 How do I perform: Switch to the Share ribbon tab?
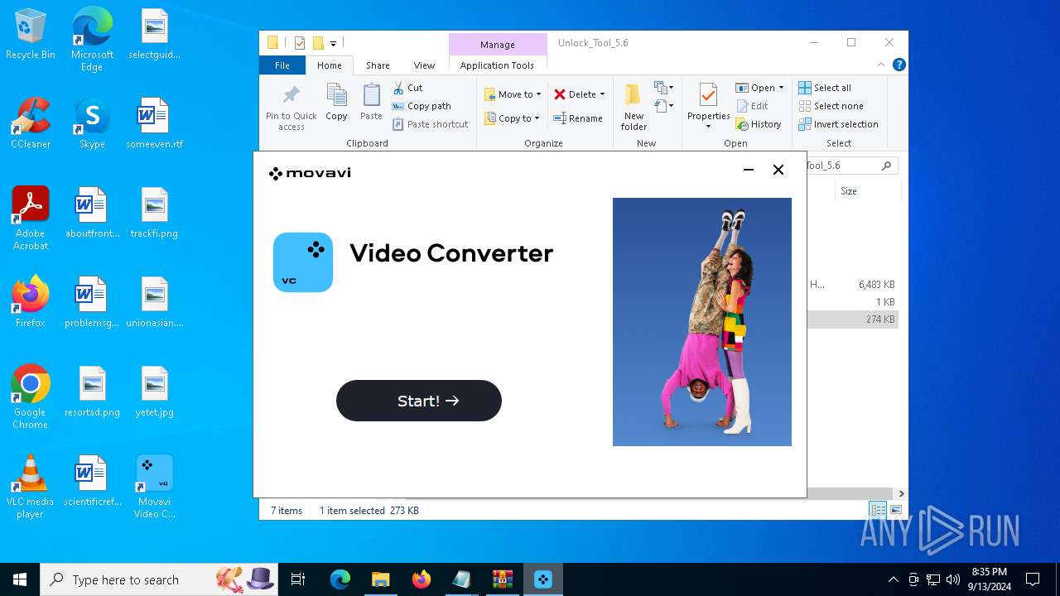click(x=378, y=65)
